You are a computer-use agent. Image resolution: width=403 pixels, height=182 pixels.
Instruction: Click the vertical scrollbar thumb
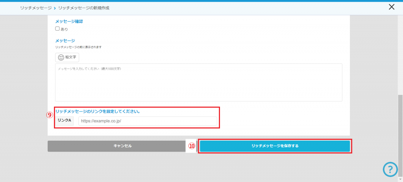[400, 134]
